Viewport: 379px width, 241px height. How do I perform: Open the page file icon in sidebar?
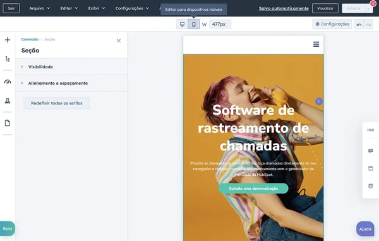click(x=8, y=123)
